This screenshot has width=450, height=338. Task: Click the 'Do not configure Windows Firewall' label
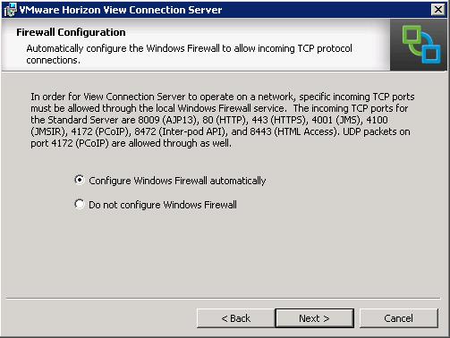click(x=163, y=205)
